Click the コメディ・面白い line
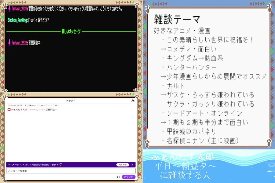The image size is (275, 183). coord(188,49)
